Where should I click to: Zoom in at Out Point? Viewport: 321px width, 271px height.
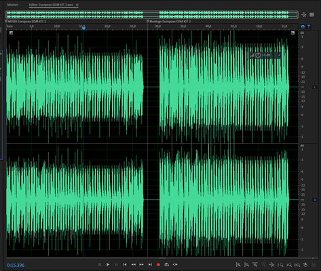[289, 265]
